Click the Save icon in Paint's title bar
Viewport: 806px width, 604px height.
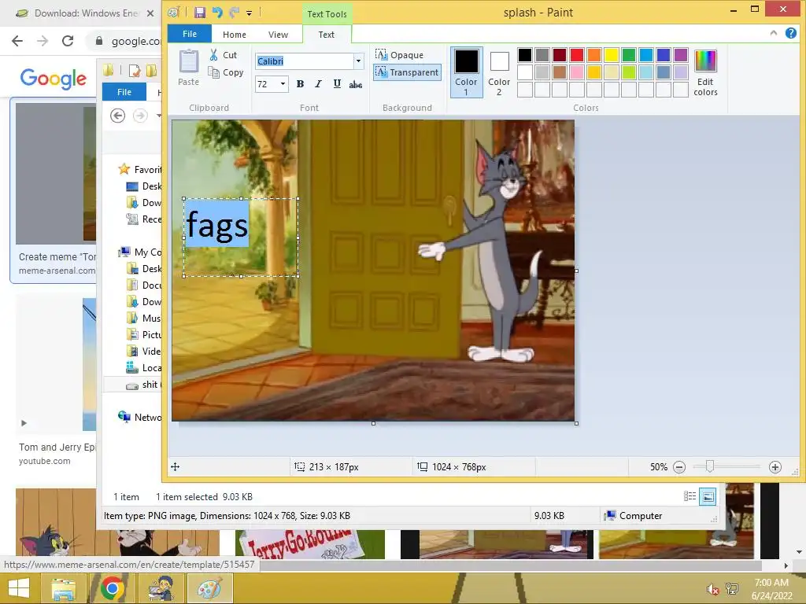[200, 13]
